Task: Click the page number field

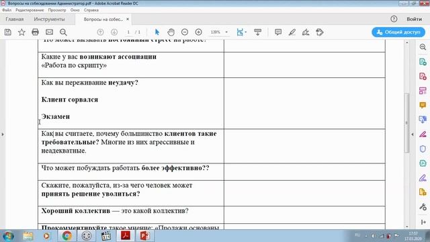Action: (128, 32)
